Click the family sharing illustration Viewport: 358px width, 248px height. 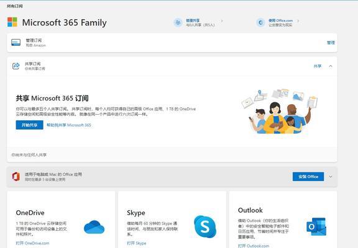pyautogui.click(x=280, y=111)
